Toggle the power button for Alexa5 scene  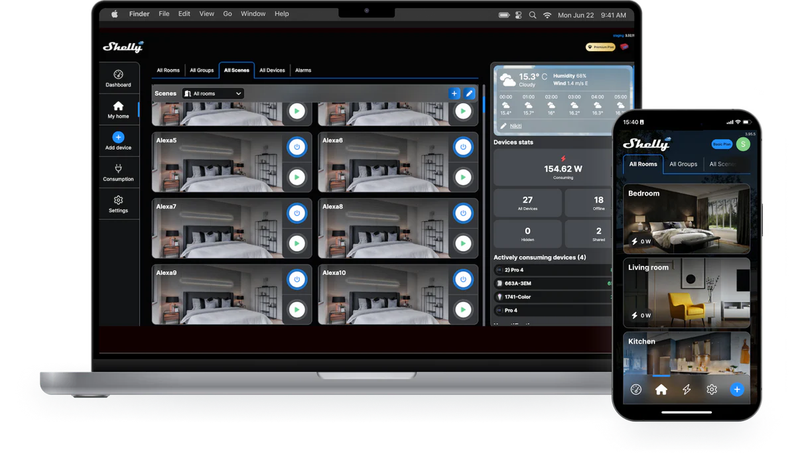pyautogui.click(x=297, y=147)
